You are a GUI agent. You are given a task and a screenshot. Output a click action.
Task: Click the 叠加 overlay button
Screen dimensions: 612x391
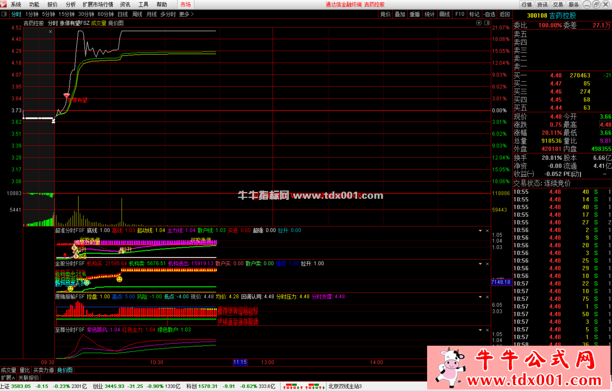[x=400, y=14]
